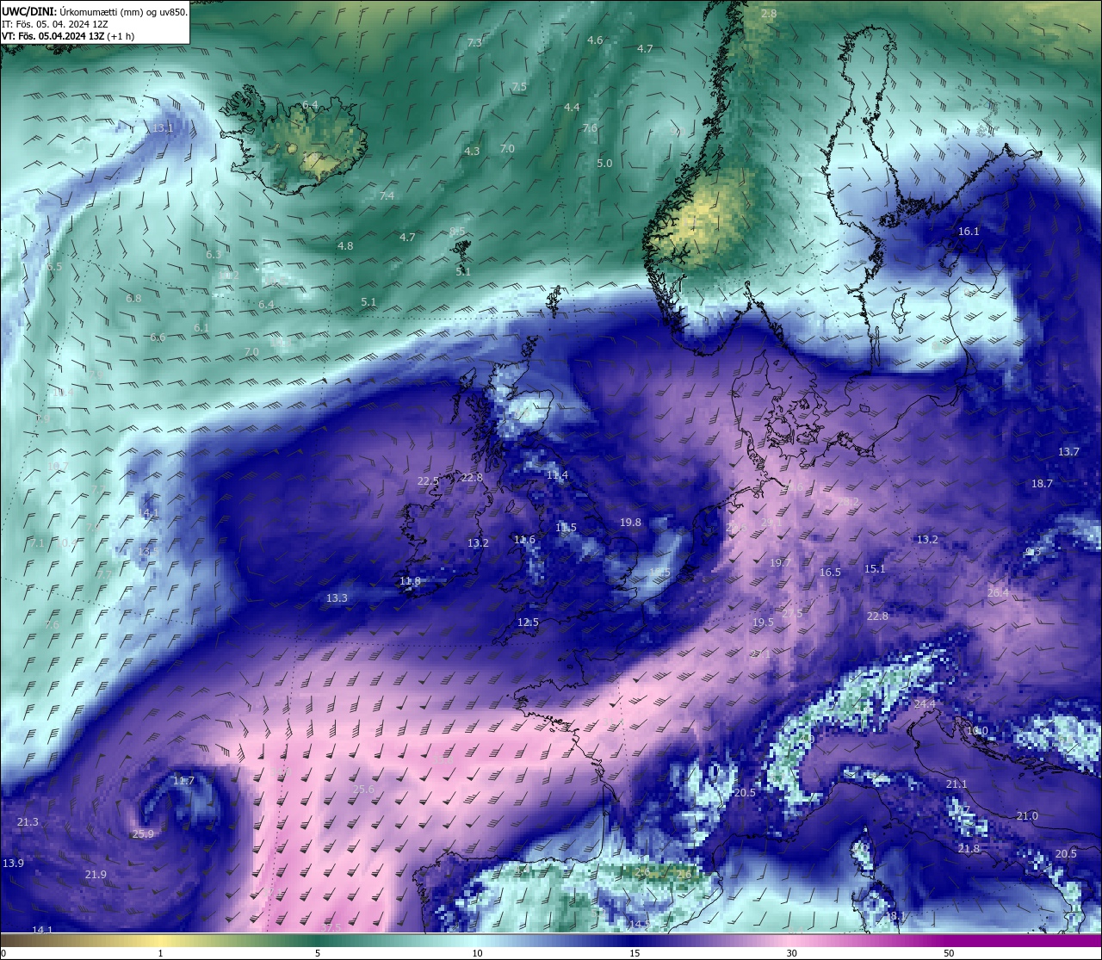Click the value 16.1 over the Baltic
1102x960 pixels.
969,232
